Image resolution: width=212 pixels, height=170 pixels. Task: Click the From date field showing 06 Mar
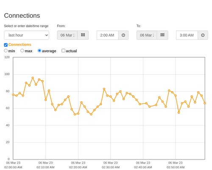pos(67,35)
